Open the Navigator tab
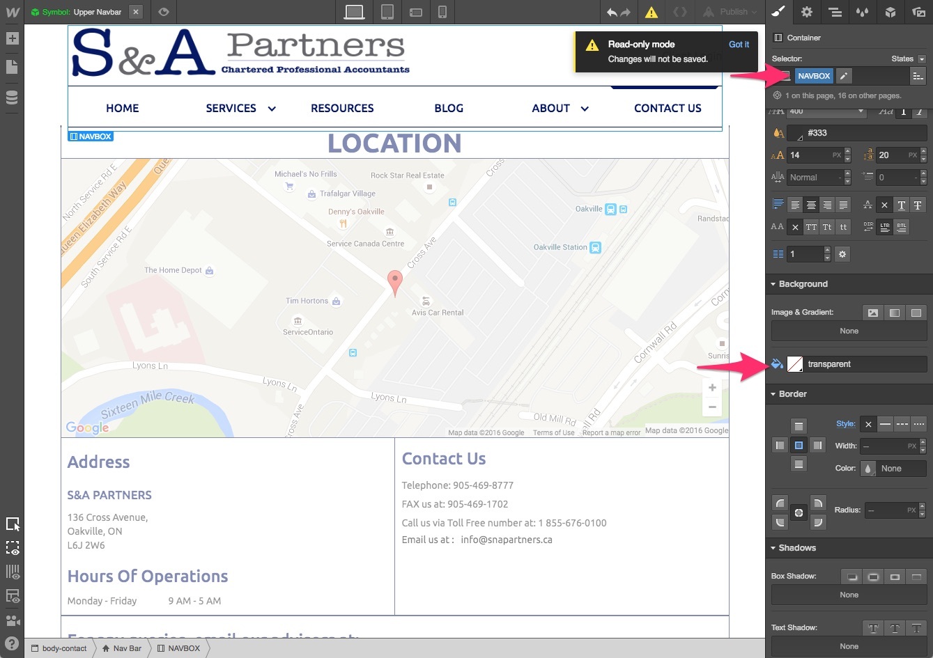 tap(835, 12)
